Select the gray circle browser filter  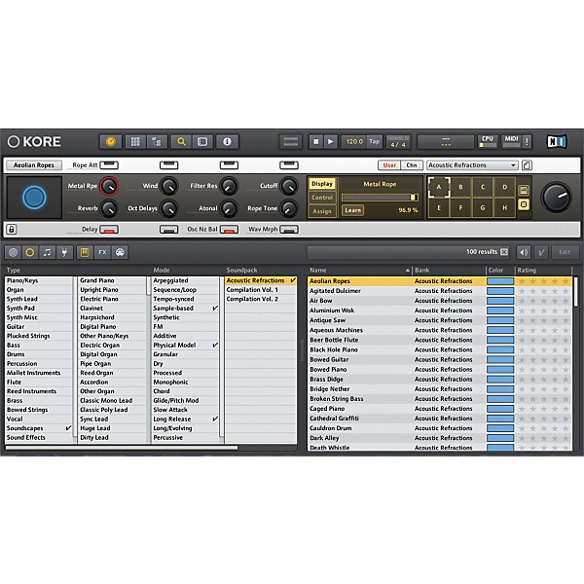[13, 252]
